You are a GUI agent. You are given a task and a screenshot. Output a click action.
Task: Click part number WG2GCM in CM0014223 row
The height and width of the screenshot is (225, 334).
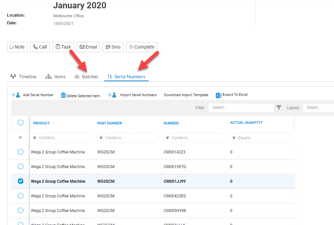pyautogui.click(x=106, y=152)
